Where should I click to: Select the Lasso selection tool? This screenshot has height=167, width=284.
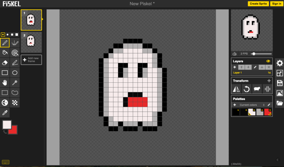coord(15,93)
